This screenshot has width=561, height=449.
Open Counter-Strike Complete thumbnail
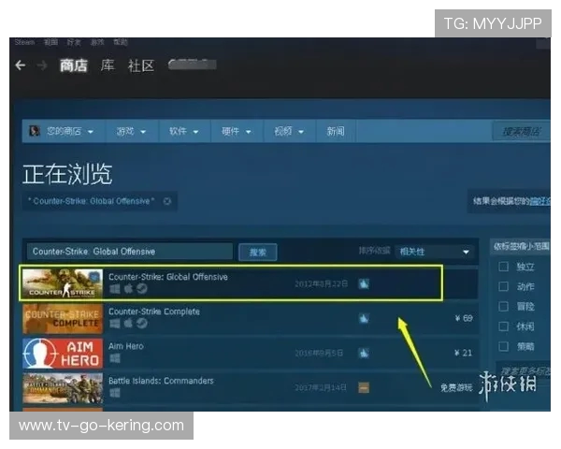pos(63,319)
